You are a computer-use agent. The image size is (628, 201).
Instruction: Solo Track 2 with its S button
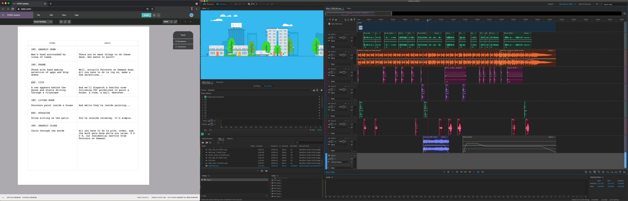(x=349, y=52)
